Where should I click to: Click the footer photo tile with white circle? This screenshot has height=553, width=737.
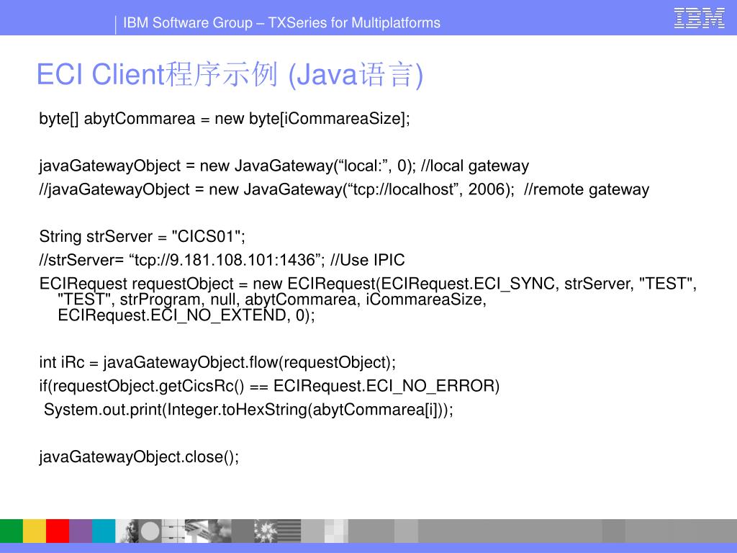150,531
